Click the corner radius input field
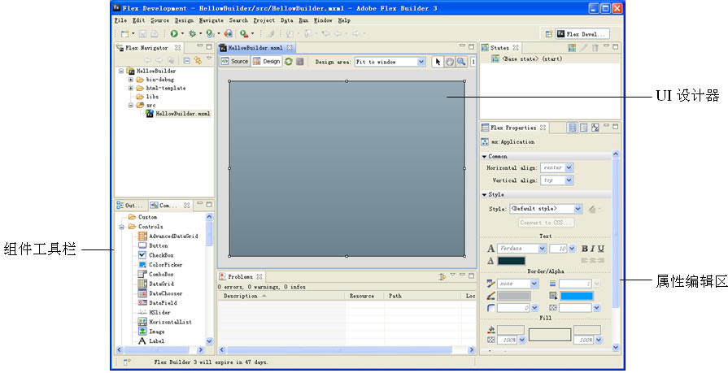The width and height of the screenshot is (728, 373). (513, 308)
